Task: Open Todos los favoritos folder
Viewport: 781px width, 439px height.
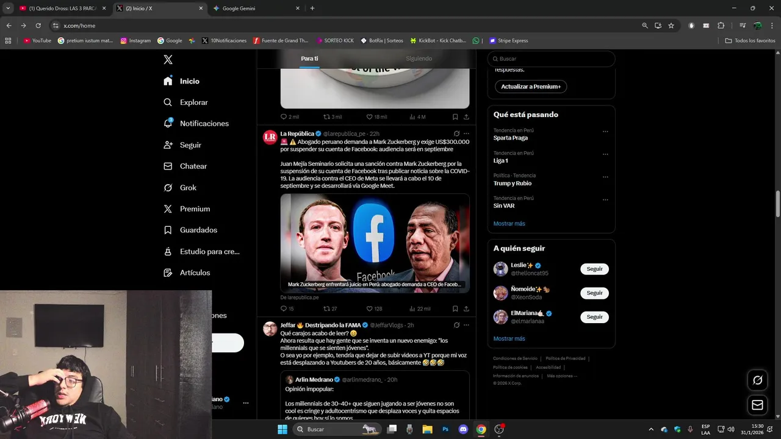Action: click(750, 41)
